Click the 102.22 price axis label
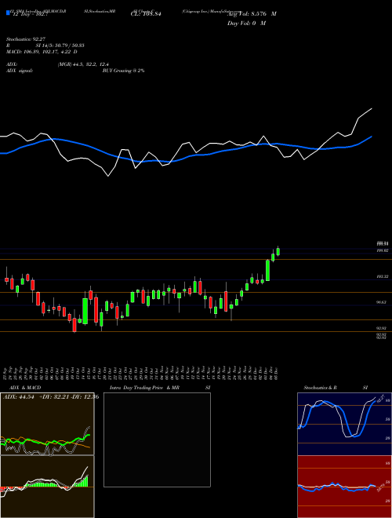Image resolution: width=392 pixels, height=518 pixels. click(x=382, y=276)
